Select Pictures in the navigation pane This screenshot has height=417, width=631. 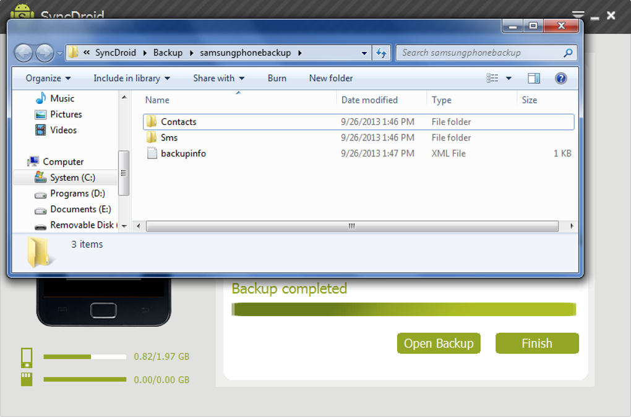pyautogui.click(x=59, y=114)
